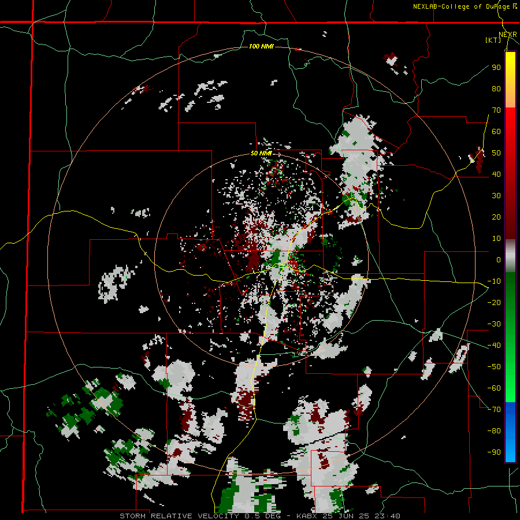Click the positive 30 value on velocity scale
520x520 pixels.
[x=496, y=196]
